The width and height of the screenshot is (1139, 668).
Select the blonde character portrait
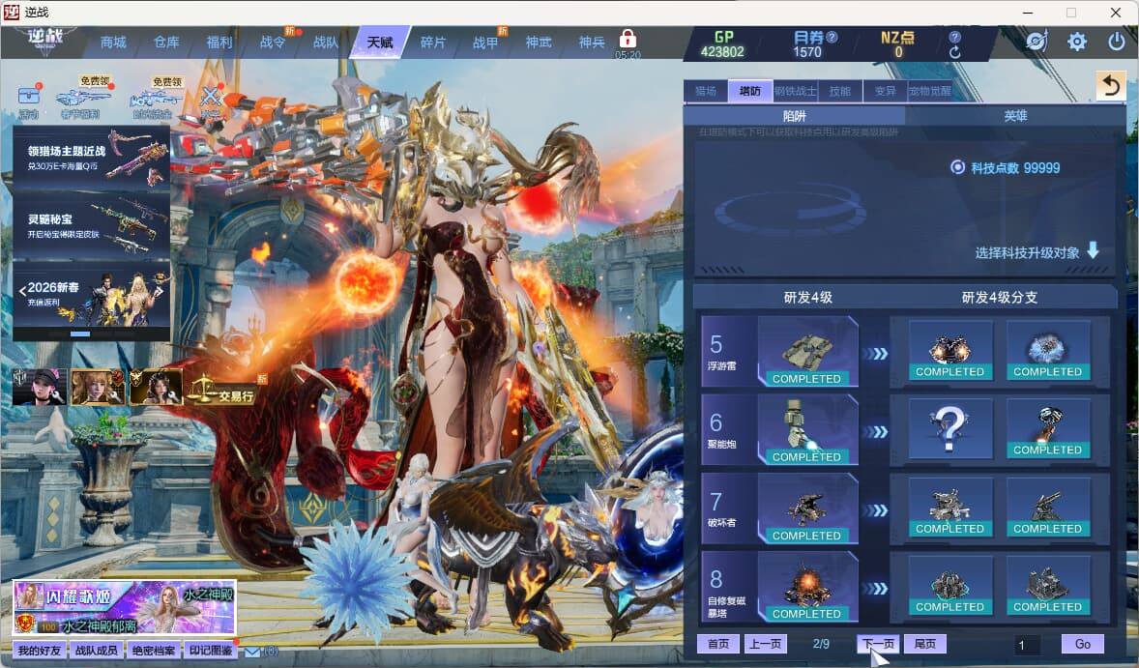pos(98,387)
